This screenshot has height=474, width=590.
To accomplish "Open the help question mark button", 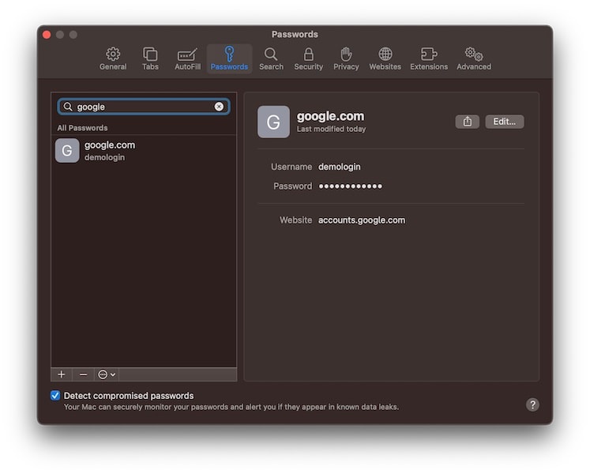I will tap(532, 404).
